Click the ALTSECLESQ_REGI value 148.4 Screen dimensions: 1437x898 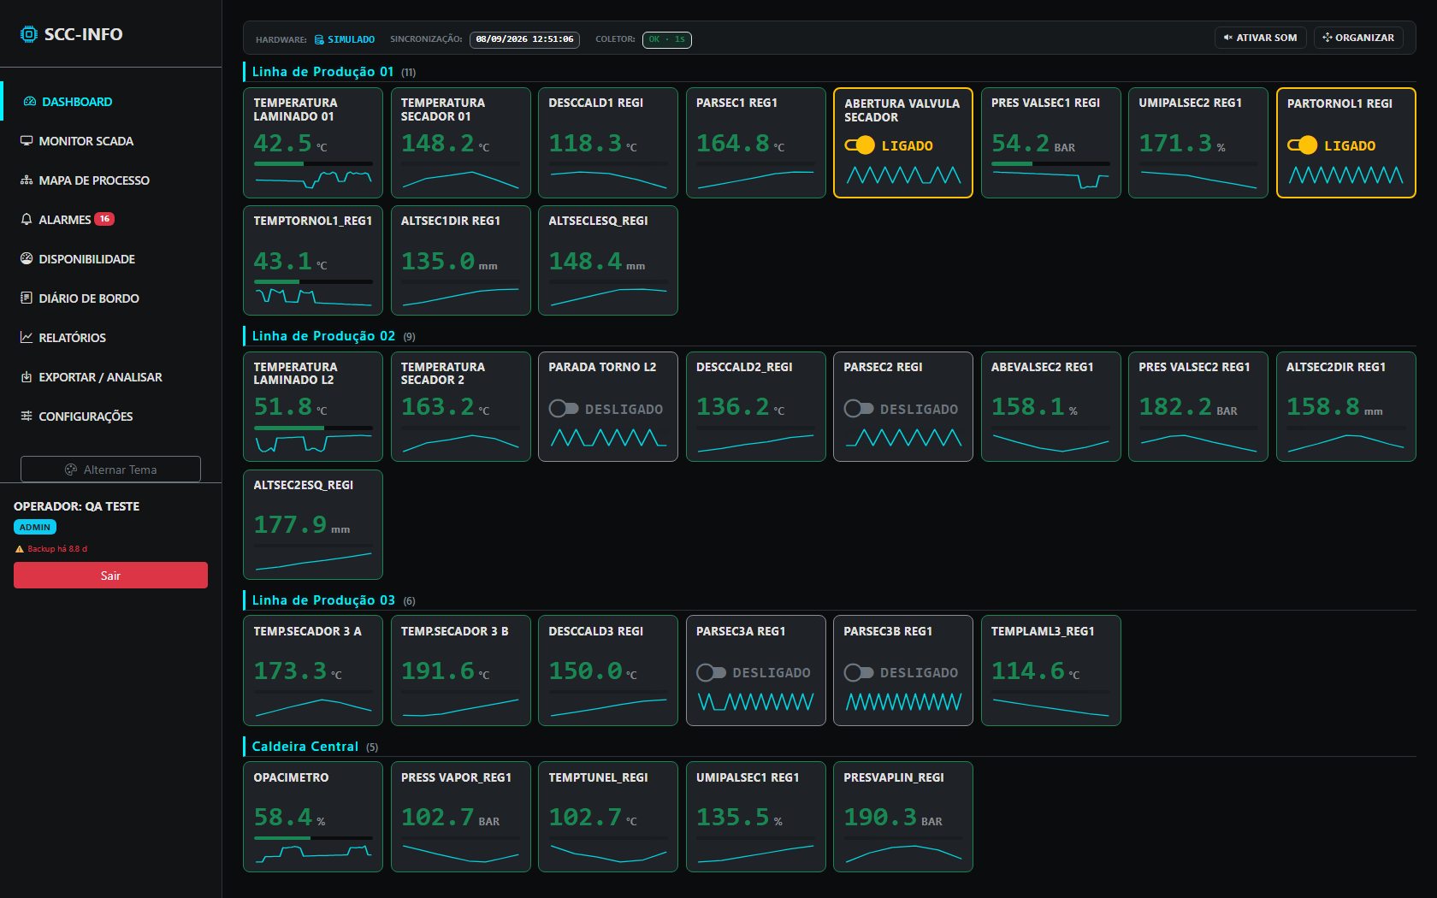(585, 261)
